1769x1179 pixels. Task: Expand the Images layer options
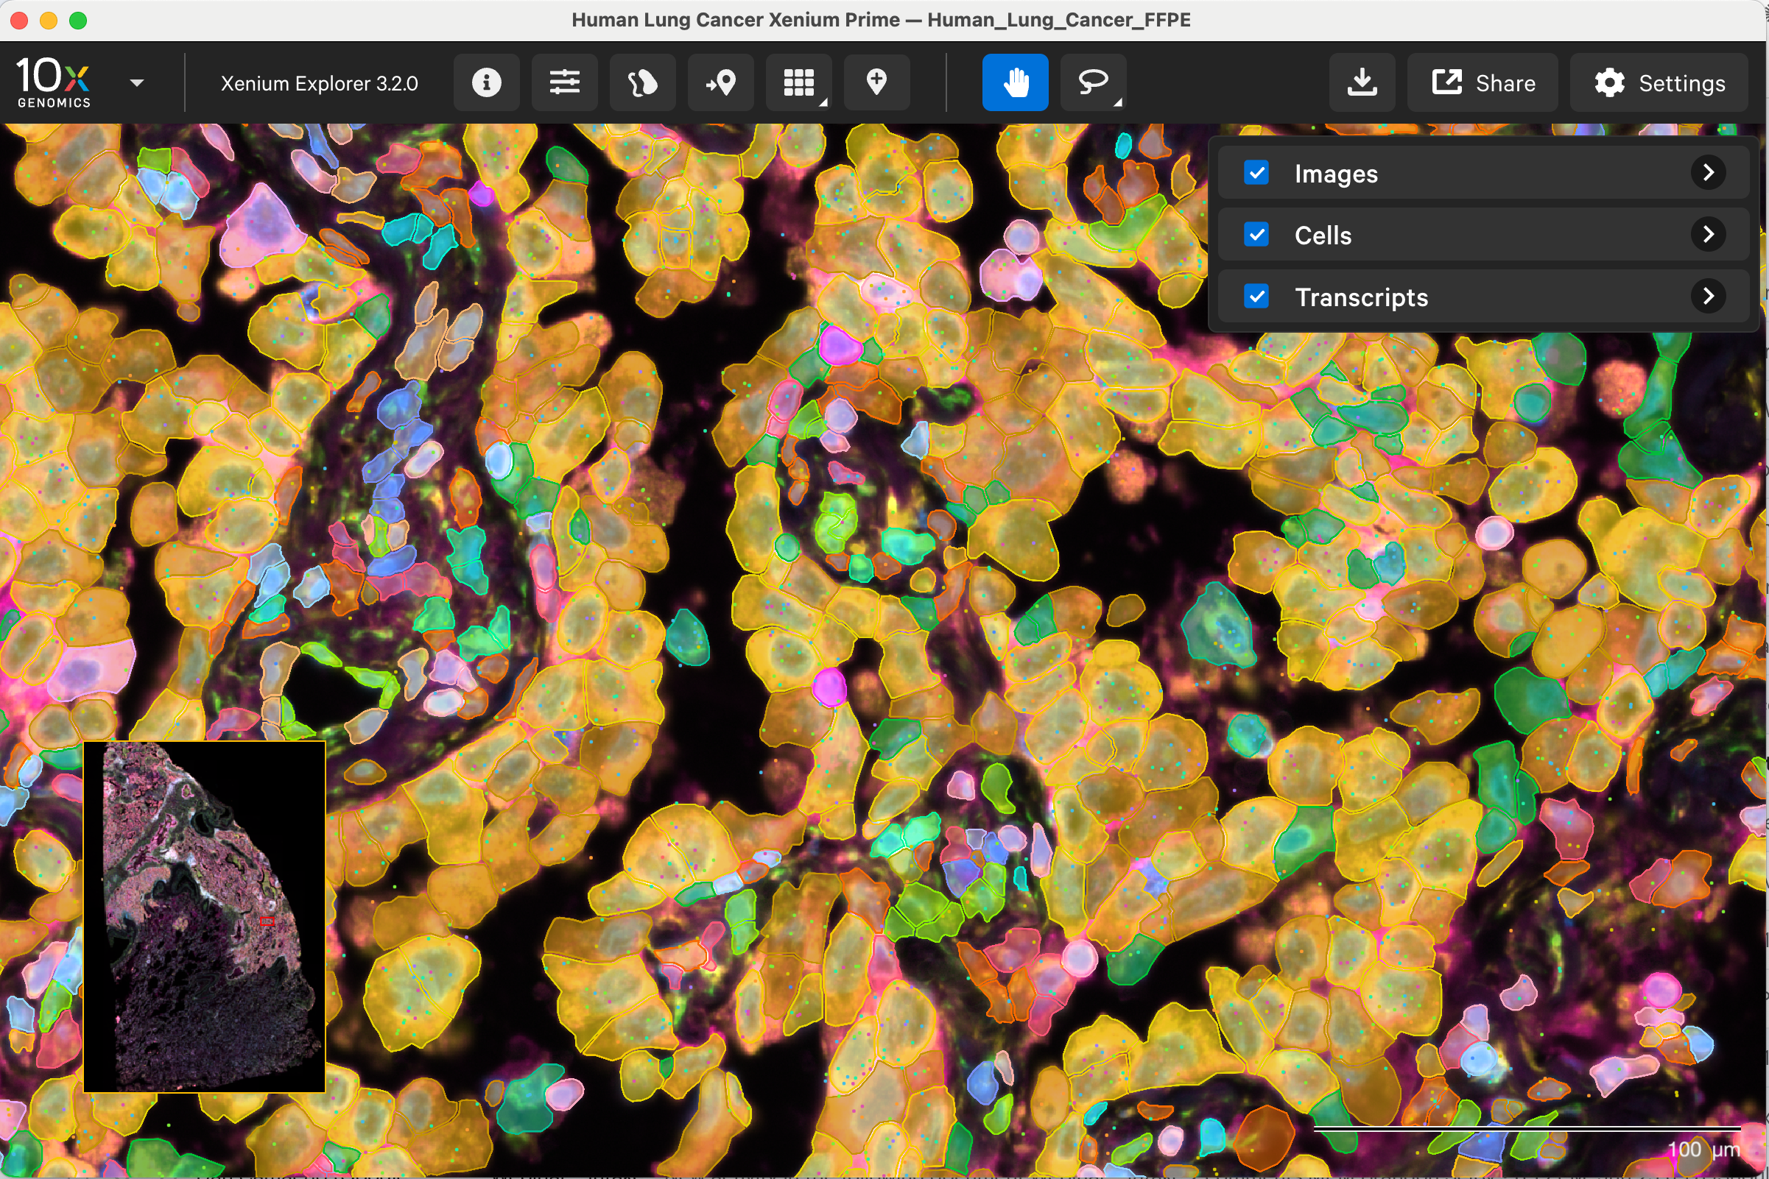1709,173
